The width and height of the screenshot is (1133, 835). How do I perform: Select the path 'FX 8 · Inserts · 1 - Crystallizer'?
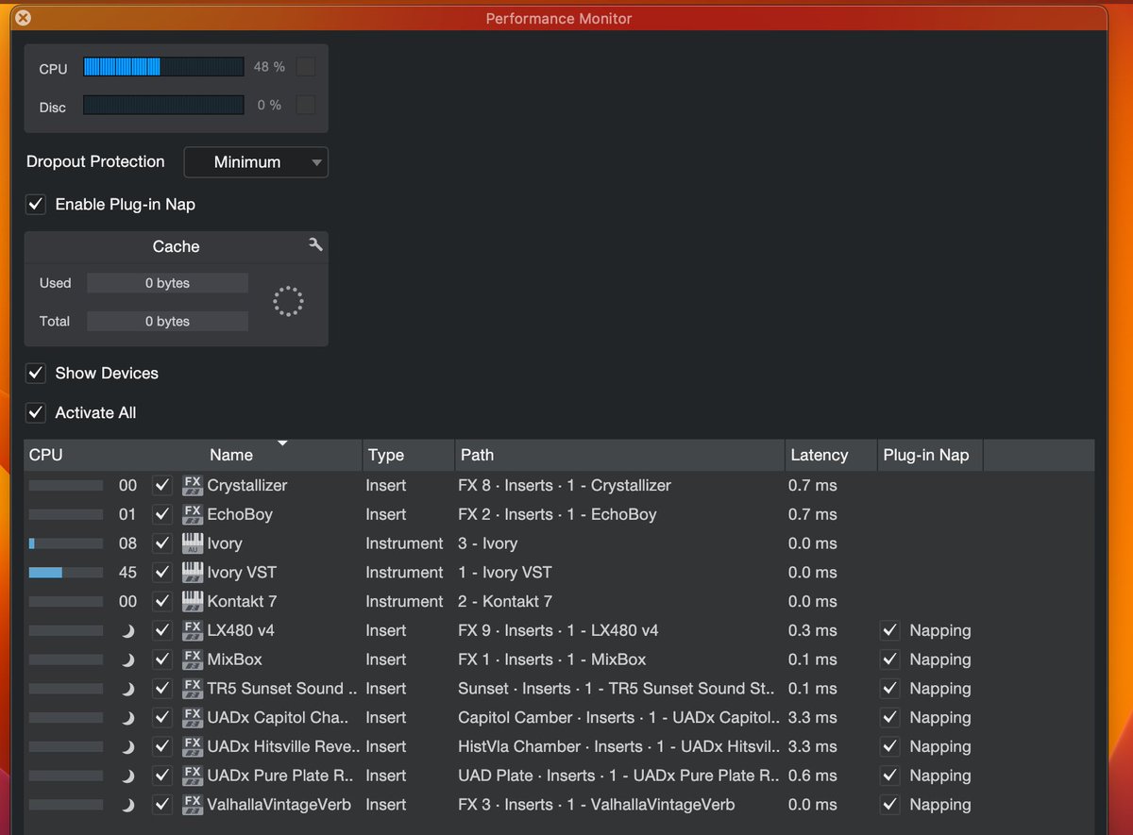point(565,486)
